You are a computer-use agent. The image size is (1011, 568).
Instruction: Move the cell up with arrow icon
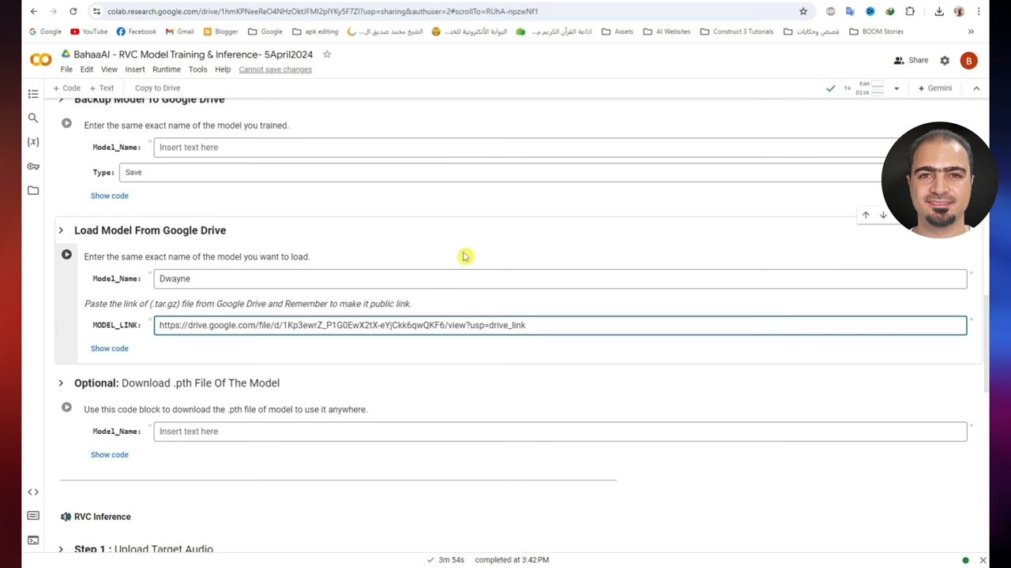(866, 215)
